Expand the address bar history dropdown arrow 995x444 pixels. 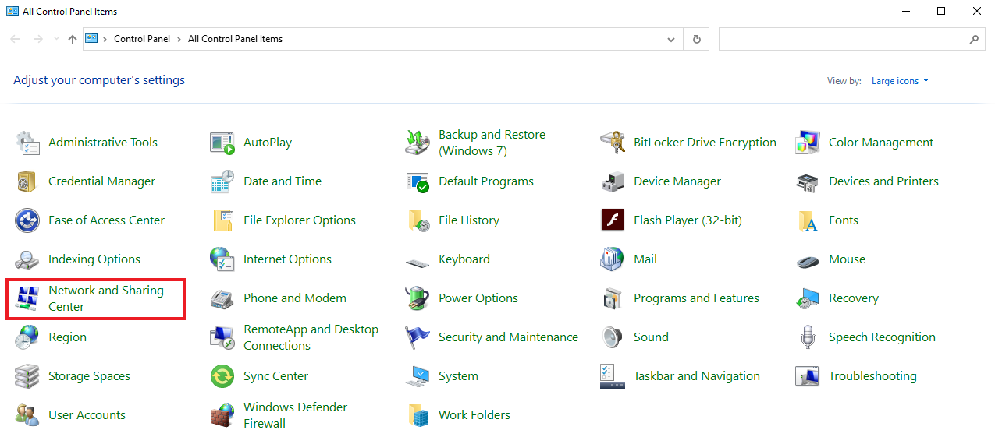671,39
